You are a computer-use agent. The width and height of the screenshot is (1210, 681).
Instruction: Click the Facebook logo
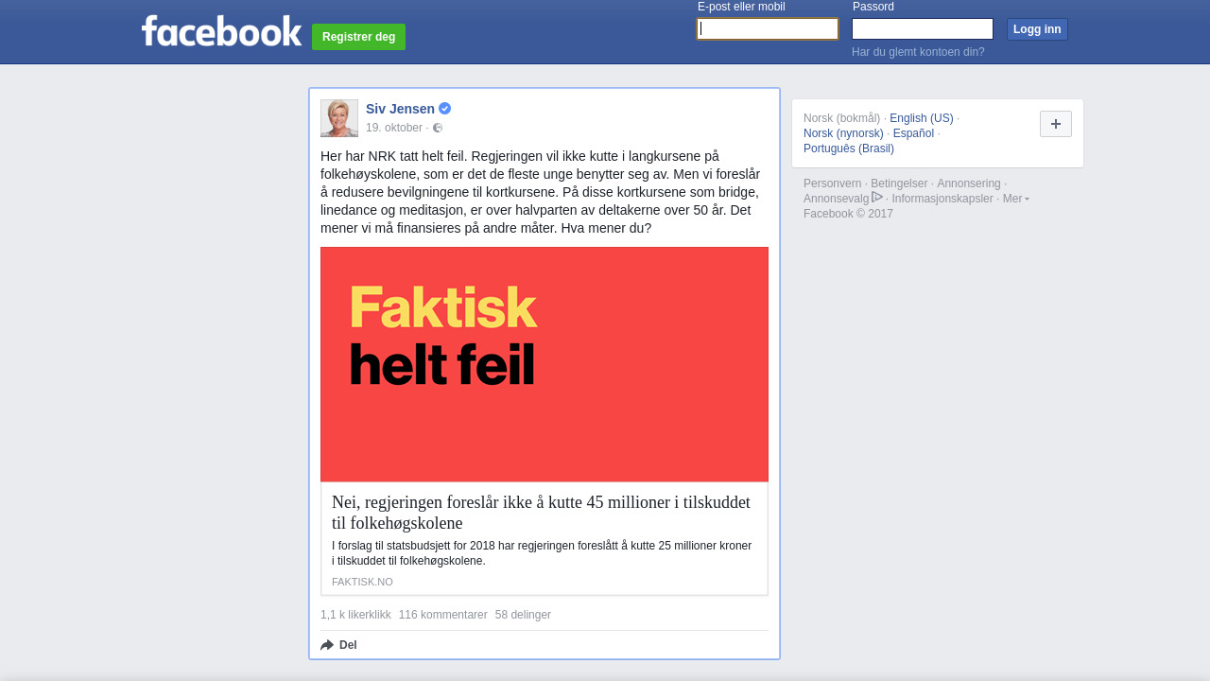221,30
